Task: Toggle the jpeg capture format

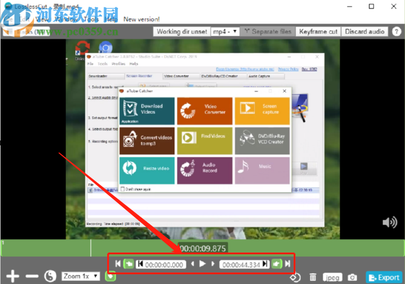Action: pyautogui.click(x=332, y=277)
